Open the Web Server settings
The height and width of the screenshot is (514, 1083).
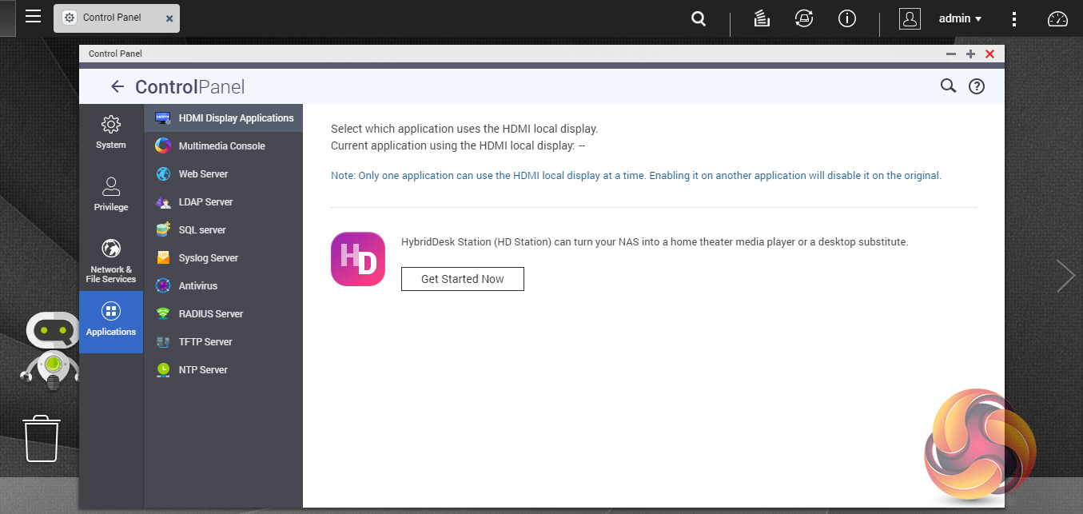point(203,174)
